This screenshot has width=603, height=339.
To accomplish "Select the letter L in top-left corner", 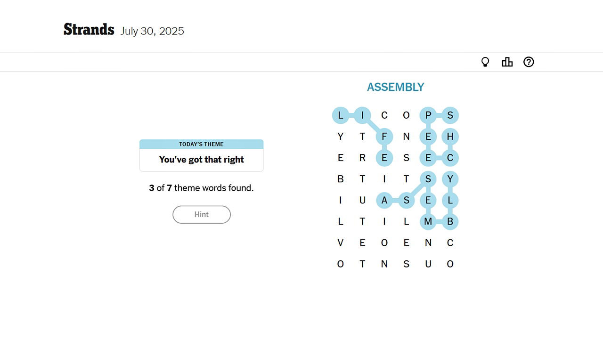I will click(x=341, y=115).
